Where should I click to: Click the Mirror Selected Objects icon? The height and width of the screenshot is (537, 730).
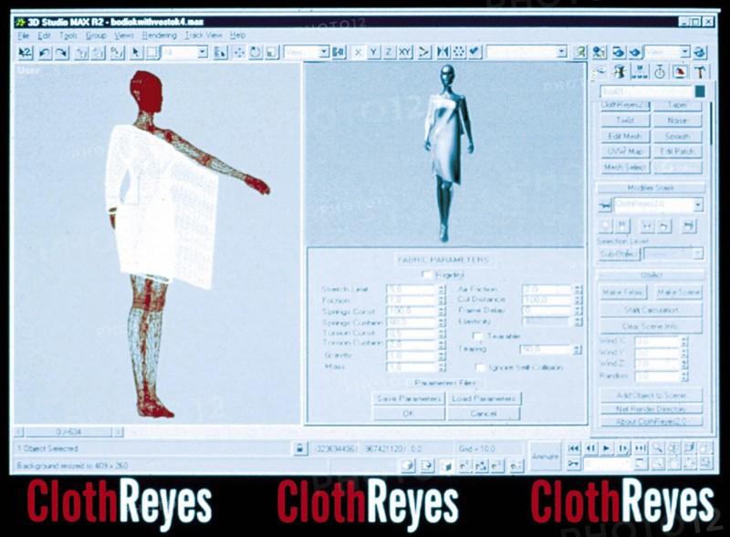point(443,52)
